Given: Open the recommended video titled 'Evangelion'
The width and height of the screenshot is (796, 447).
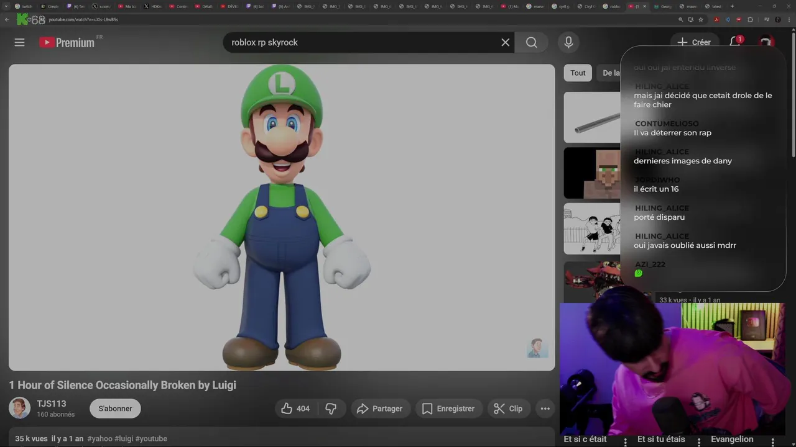Looking at the screenshot, I should 732,439.
